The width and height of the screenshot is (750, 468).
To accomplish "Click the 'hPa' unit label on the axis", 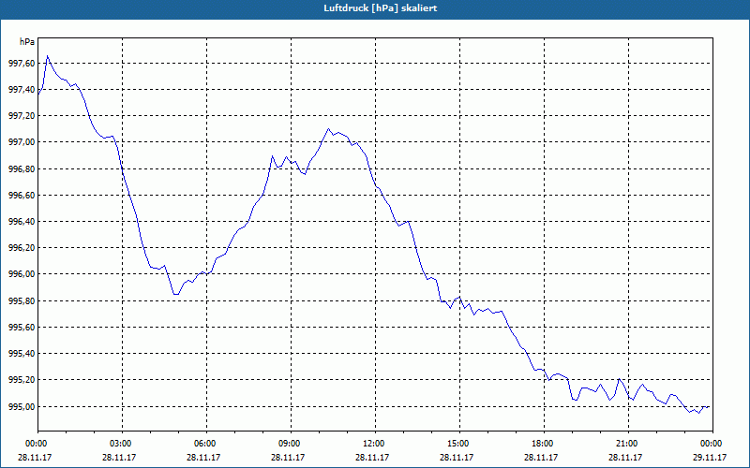I will (27, 42).
